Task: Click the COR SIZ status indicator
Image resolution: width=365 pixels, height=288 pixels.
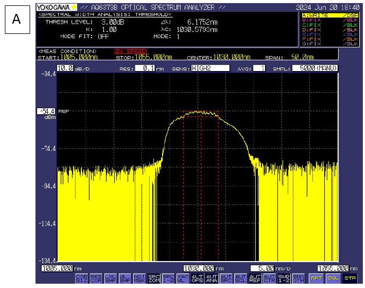Action: coord(81,278)
